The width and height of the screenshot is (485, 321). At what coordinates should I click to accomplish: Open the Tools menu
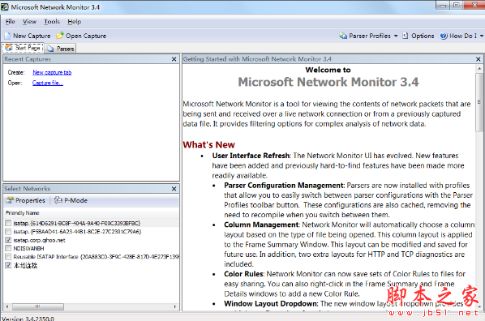[52, 22]
